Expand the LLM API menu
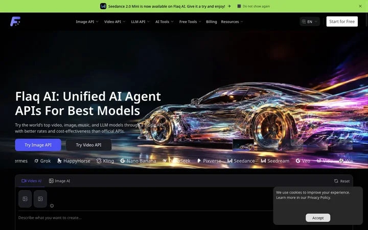The width and height of the screenshot is (368, 230). pos(140,21)
